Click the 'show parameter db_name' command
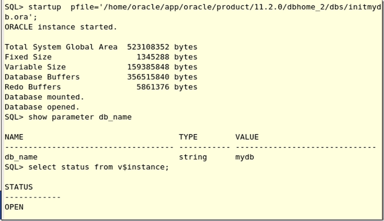Screen dimensions: 384x221 [x=80, y=117]
